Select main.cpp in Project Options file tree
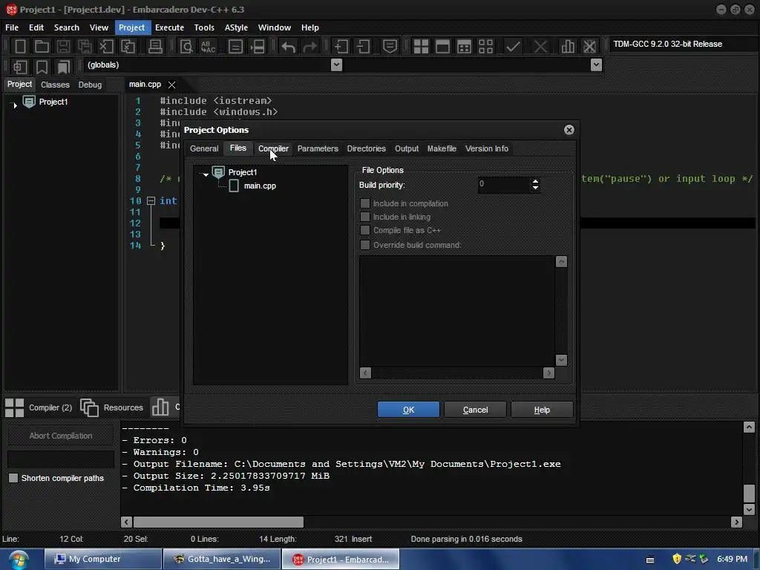 coord(260,186)
